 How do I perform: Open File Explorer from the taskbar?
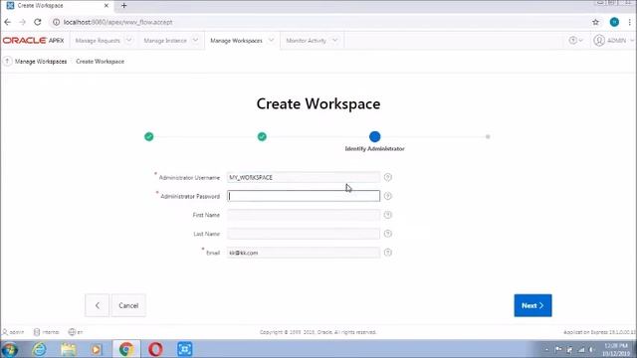pos(69,349)
